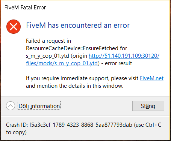Open the FiveM.net support link
171x141 pixels.
point(151,78)
